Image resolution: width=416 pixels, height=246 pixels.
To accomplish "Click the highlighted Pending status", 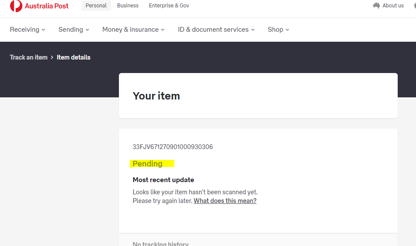I will pos(148,164).
